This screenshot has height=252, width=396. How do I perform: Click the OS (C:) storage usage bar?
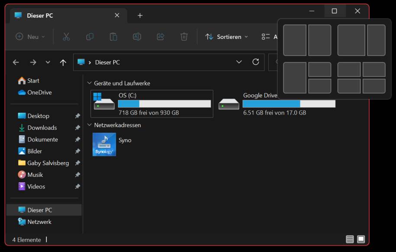164,104
